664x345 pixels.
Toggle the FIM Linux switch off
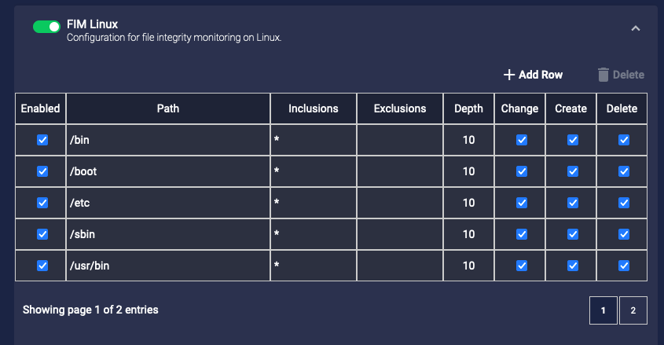point(46,27)
